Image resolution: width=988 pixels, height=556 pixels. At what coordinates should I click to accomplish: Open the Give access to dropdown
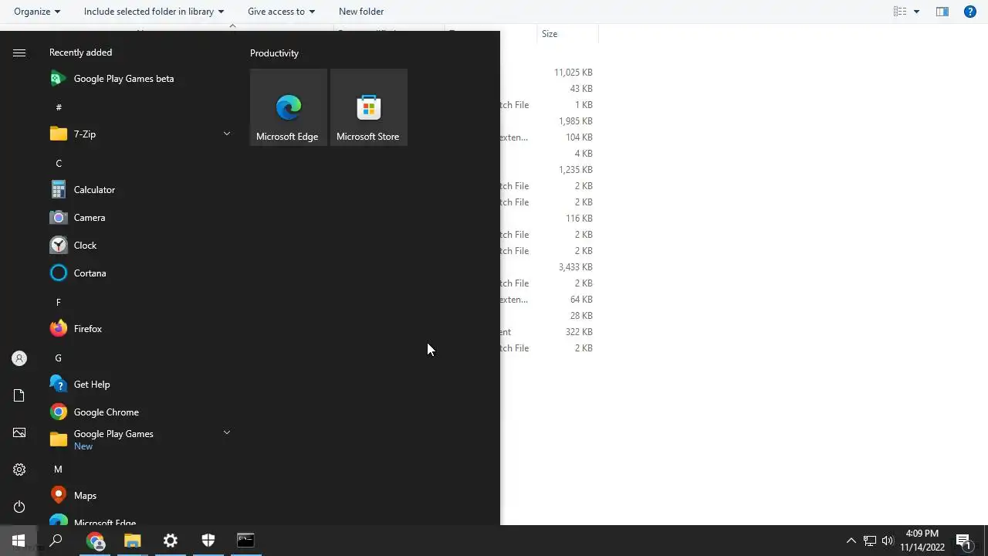click(281, 12)
